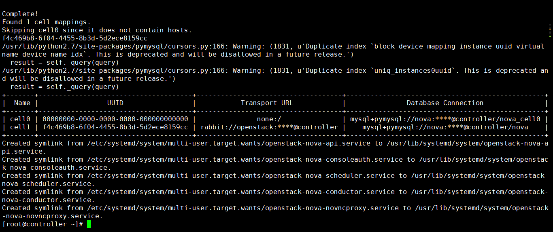The height and width of the screenshot is (232, 553).
Task: Click the cell1 UUID value in the table
Action: (115, 127)
